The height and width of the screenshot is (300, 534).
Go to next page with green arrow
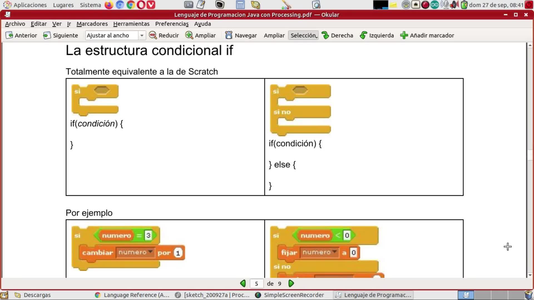291,283
